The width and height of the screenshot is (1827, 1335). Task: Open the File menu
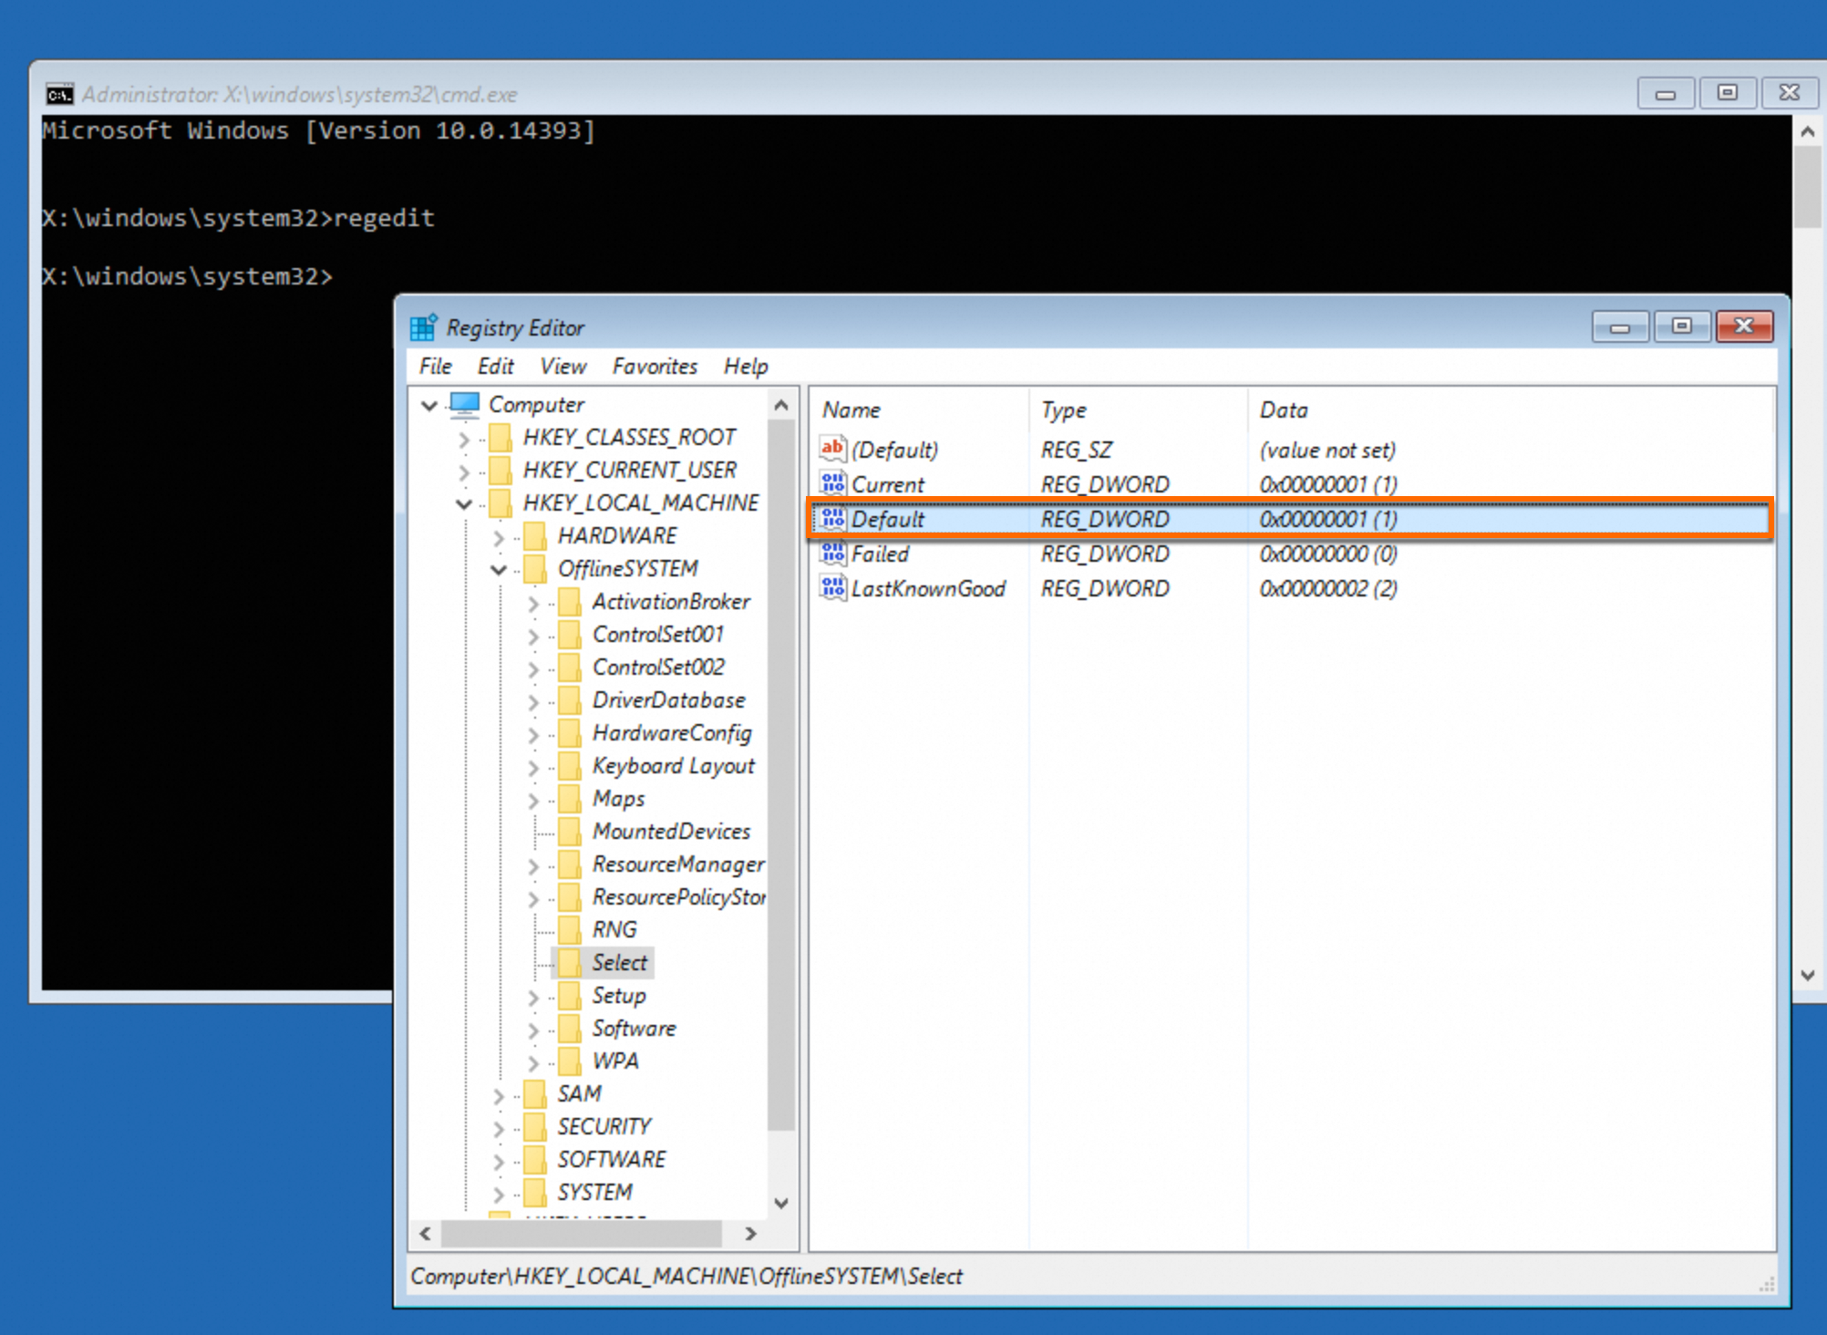[x=435, y=367]
